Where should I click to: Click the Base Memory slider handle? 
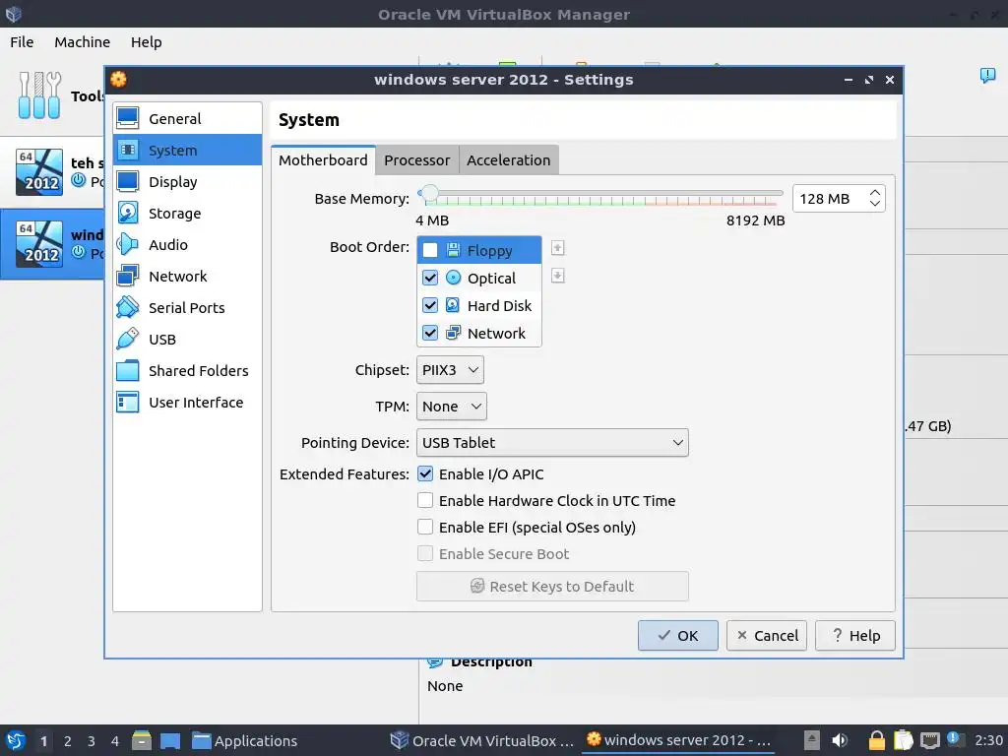point(429,193)
